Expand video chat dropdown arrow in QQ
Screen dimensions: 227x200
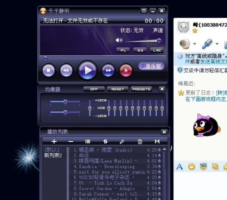(195, 44)
